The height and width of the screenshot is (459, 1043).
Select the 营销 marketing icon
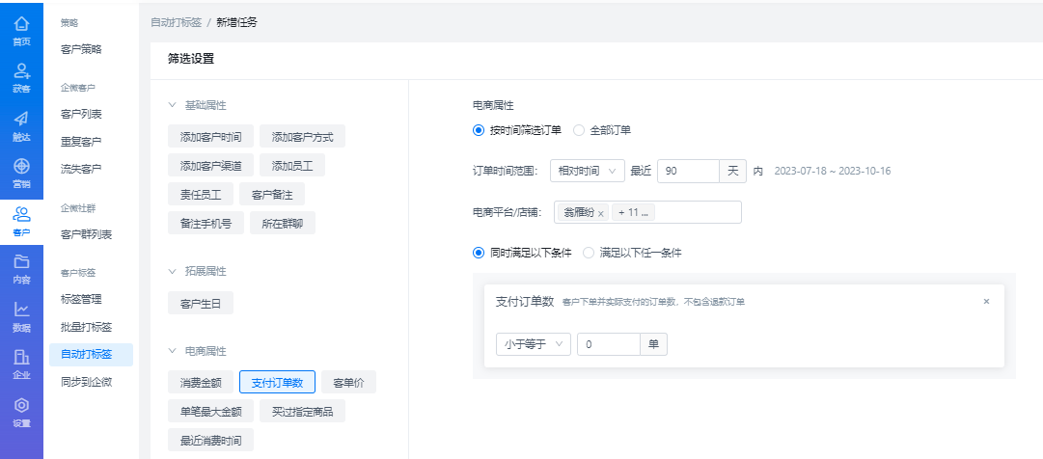(21, 173)
